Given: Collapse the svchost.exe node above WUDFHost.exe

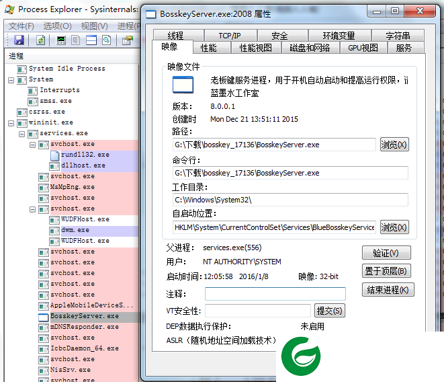Looking at the screenshot, I should coord(32,210).
